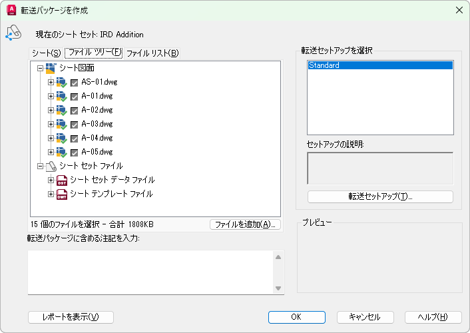Viewport: 470px width, 333px height.
Task: Switch to the ファイル リスト(B) tab
Action: coord(152,53)
